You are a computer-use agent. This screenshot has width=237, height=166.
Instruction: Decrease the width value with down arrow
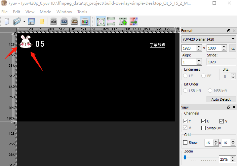(199, 50)
